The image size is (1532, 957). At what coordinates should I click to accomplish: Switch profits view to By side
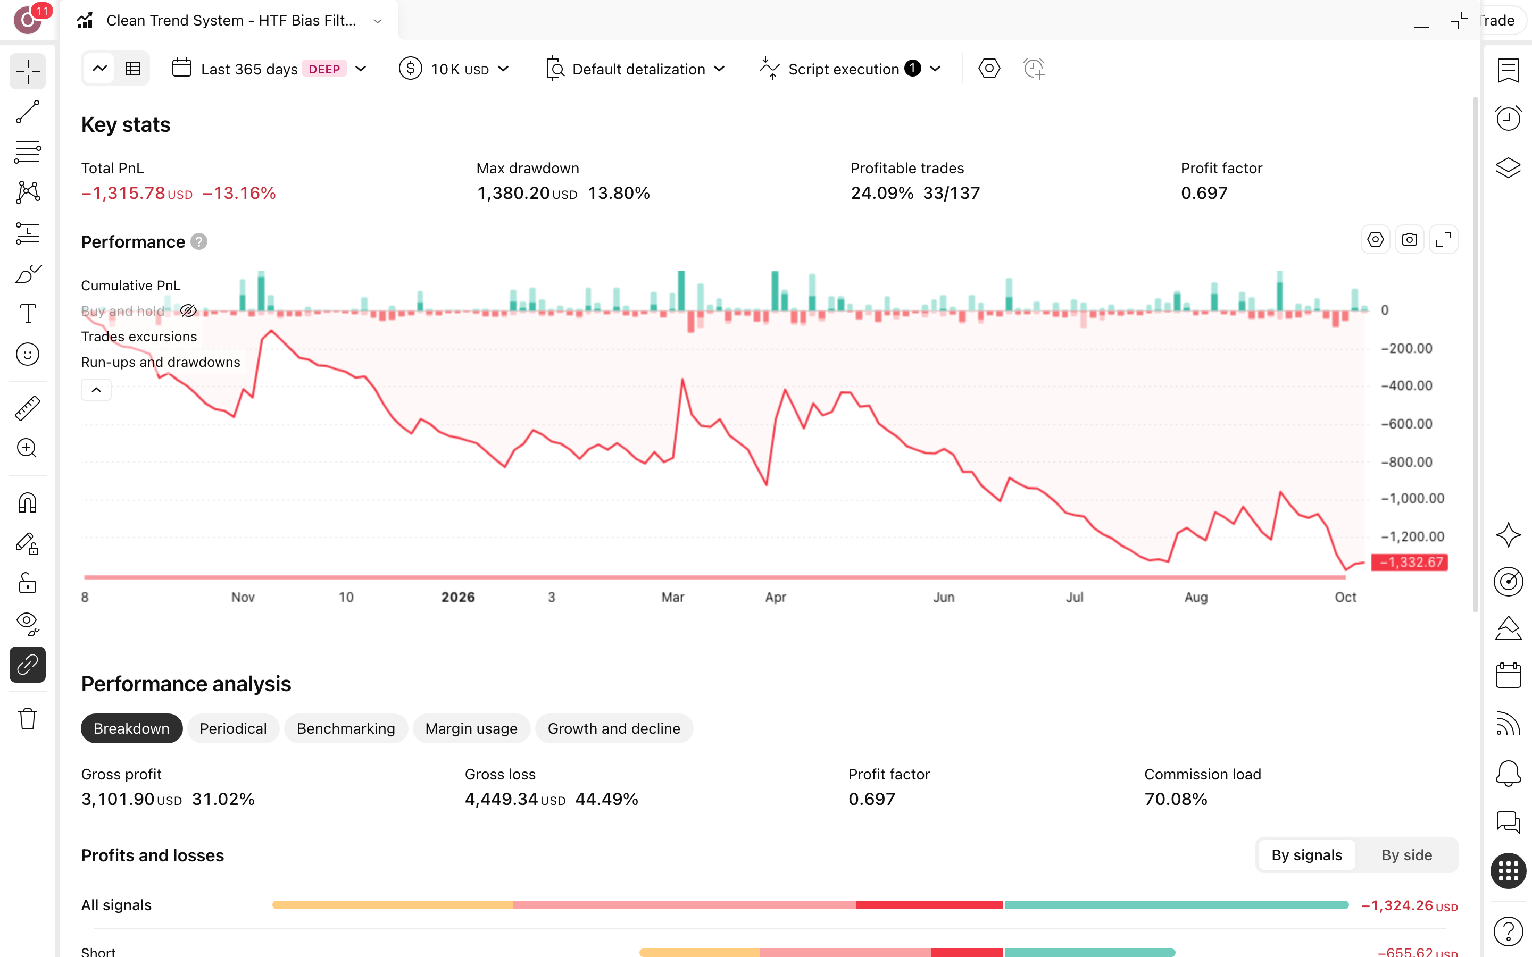coord(1406,855)
